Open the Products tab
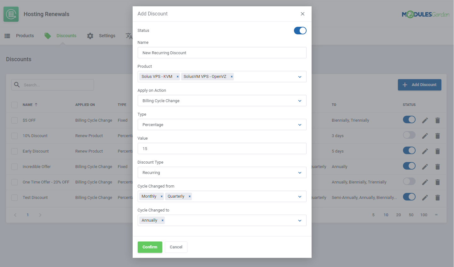Viewport: 454px width, 267px height. 19,36
